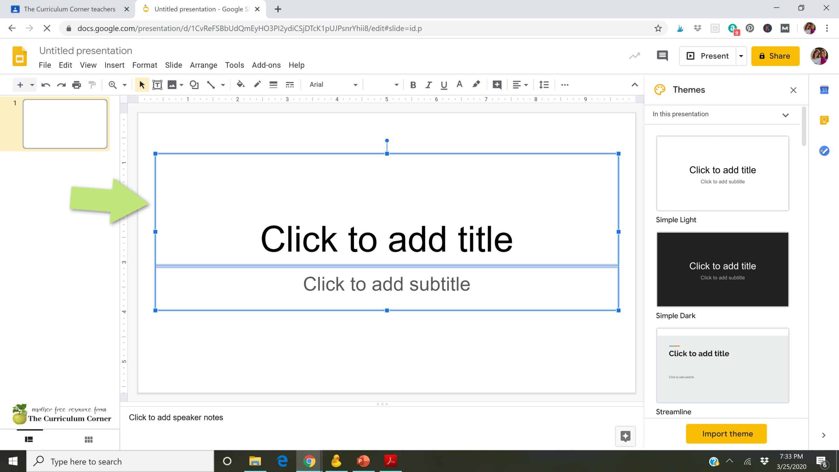Select the Line tool icon
The height and width of the screenshot is (472, 839).
210,85
